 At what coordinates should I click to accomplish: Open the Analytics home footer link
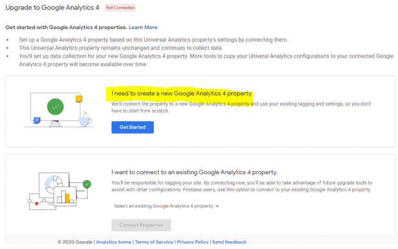tap(114, 242)
